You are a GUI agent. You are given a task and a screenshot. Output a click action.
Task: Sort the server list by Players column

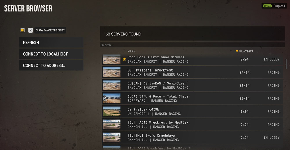[x=246, y=51]
